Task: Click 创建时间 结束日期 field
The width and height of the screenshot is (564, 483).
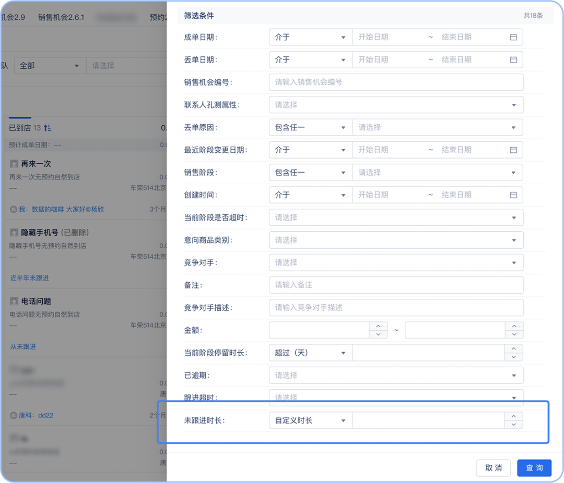Action: (x=471, y=195)
